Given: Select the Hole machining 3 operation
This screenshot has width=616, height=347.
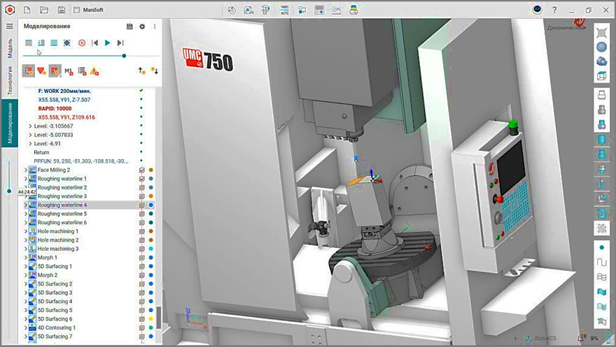Looking at the screenshot, I should point(57,249).
